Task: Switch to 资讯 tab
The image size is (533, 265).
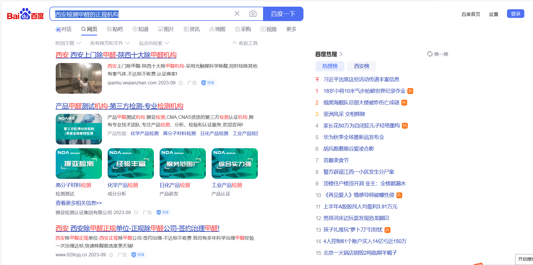Action: pyautogui.click(x=192, y=29)
